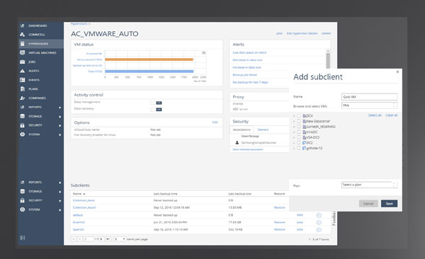Click the page number input field
The width and height of the screenshot is (425, 259).
[x=89, y=239]
